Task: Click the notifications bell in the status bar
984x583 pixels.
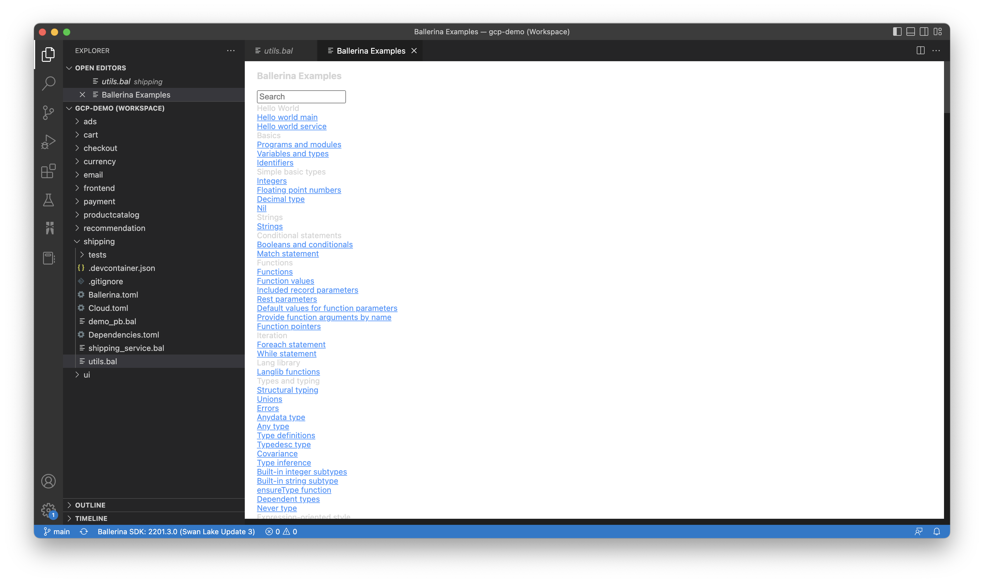Action: 937,531
